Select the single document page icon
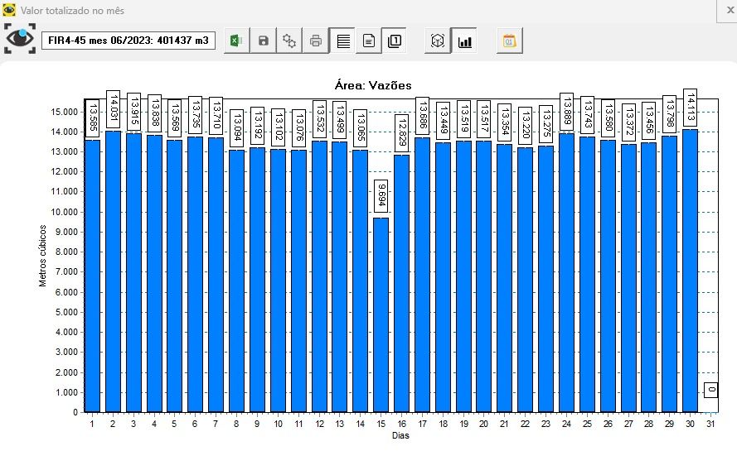This screenshot has height=451, width=737. [369, 41]
